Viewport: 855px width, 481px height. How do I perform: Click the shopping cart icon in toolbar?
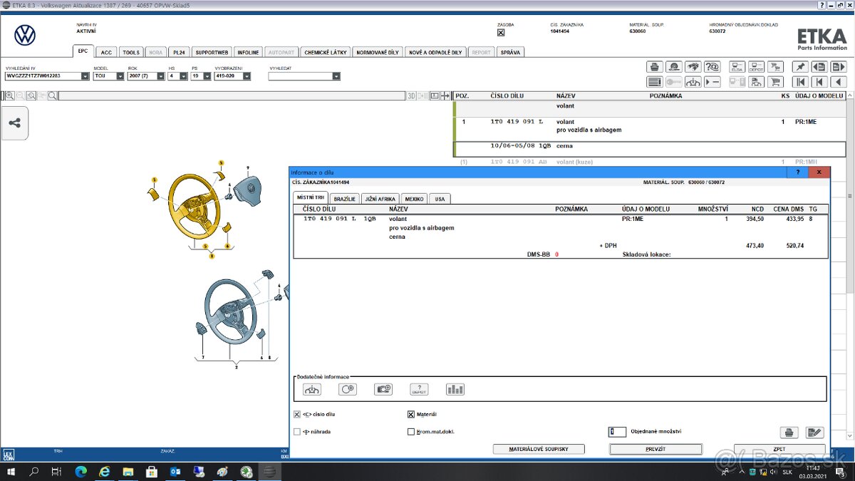coord(777,82)
